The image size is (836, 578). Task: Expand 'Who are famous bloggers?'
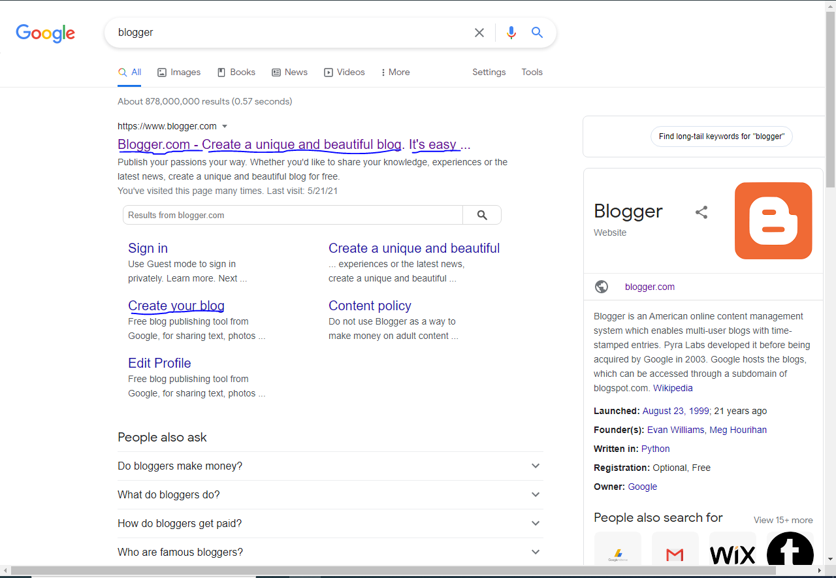(330, 553)
